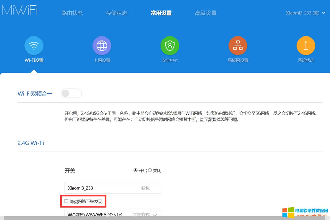Open the 高级设置 tab
The height and width of the screenshot is (220, 330).
205,13
